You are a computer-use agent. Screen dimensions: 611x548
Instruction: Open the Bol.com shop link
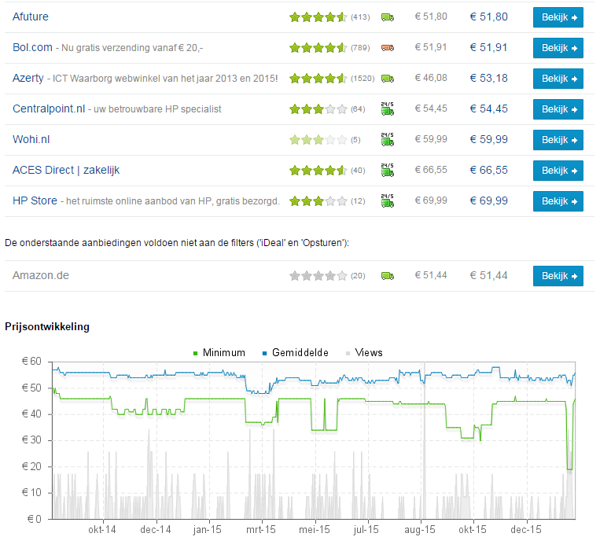pyautogui.click(x=32, y=47)
